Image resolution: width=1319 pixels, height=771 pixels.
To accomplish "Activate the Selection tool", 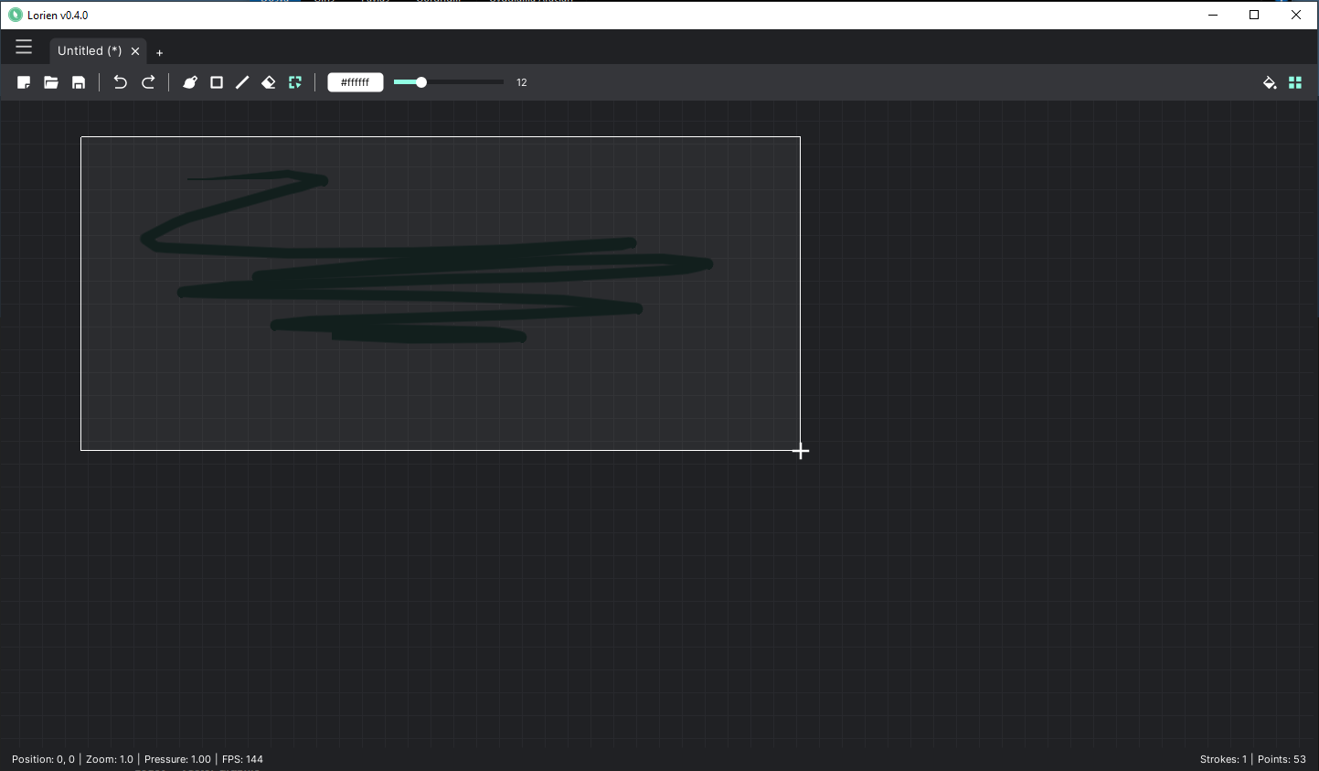I will [x=294, y=81].
